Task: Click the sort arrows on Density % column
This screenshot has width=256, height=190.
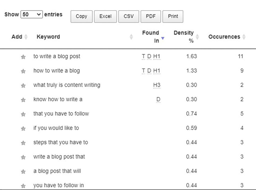Action: click(197, 37)
